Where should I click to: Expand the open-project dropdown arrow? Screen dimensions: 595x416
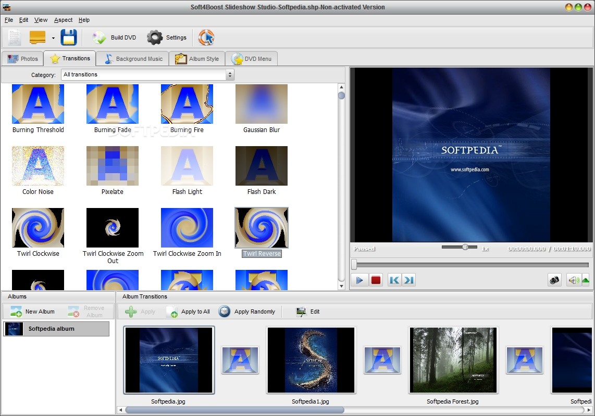click(53, 38)
